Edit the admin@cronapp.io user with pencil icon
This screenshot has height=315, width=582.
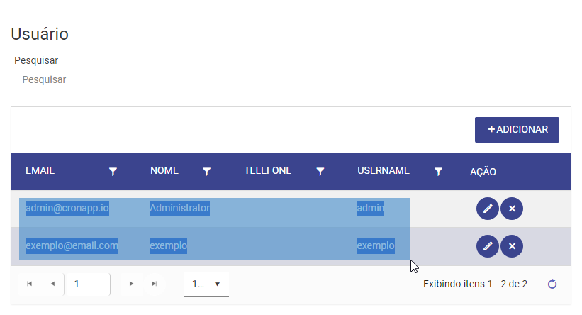487,209
